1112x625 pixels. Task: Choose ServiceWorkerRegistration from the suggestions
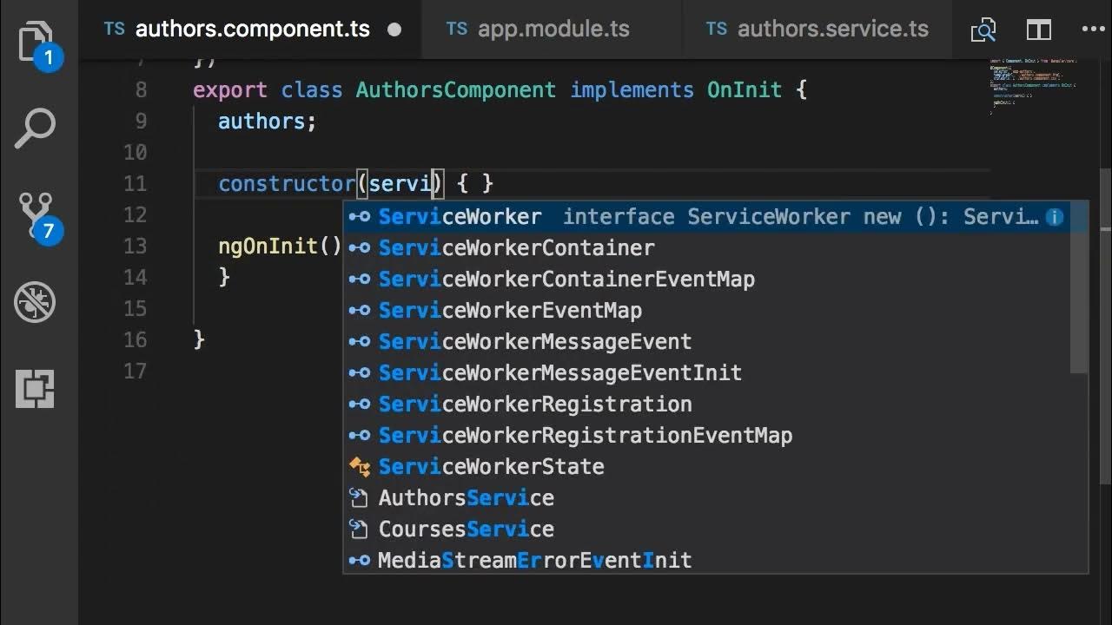[535, 405]
